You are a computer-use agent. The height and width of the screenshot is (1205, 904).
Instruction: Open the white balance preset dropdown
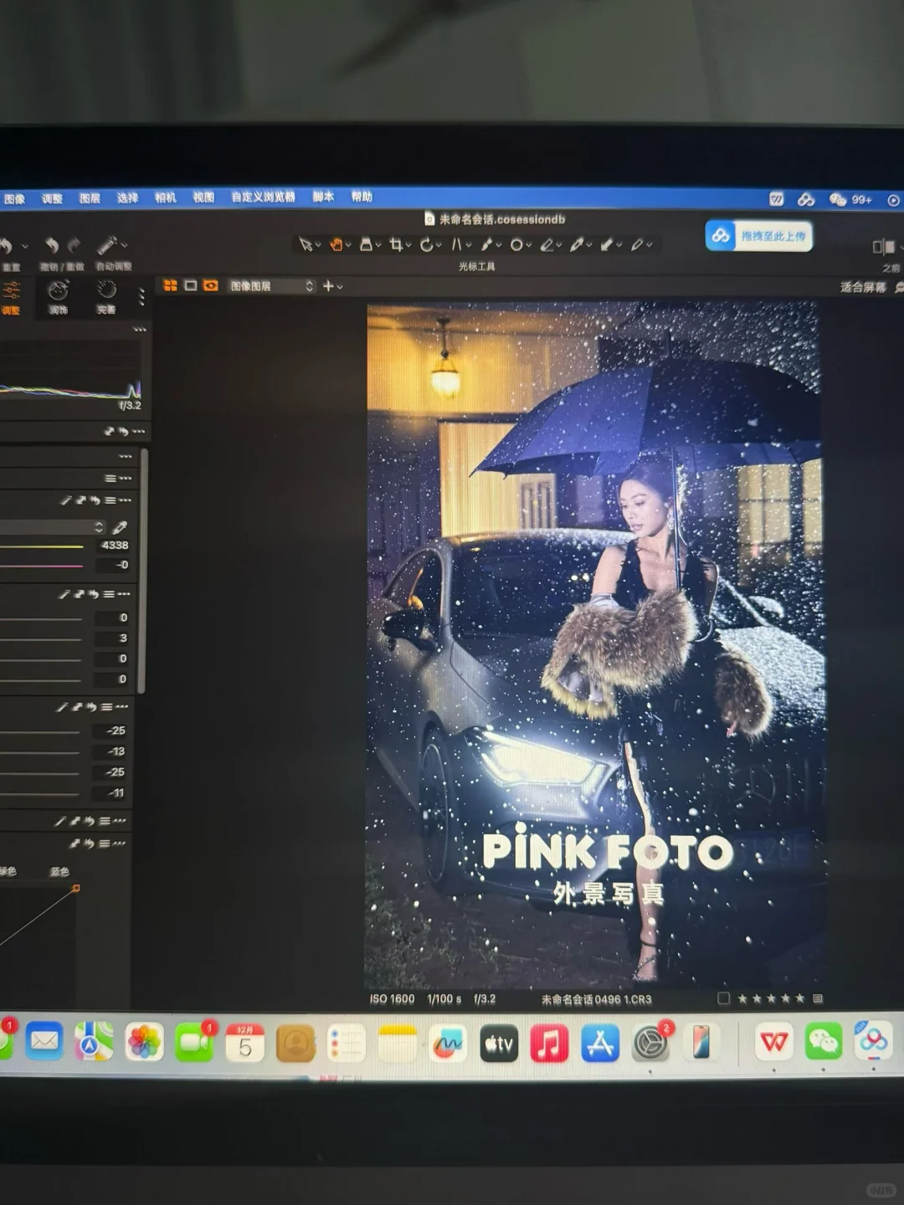tap(53, 526)
